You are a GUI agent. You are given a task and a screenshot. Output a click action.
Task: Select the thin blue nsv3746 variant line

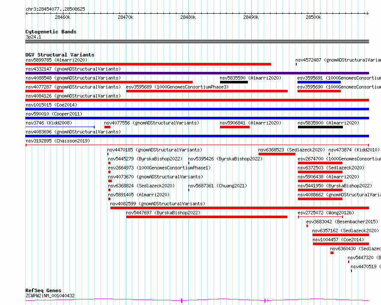60,127
